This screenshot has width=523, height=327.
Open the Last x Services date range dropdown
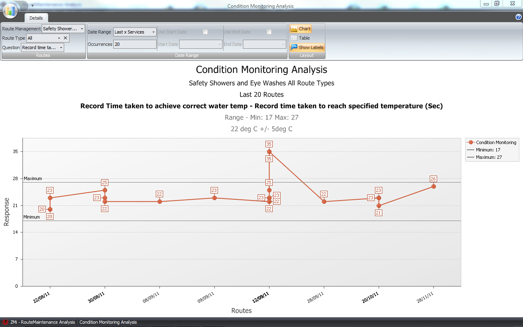[x=153, y=32]
